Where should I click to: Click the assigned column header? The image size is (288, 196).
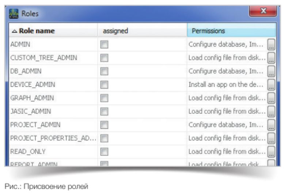coord(115,31)
